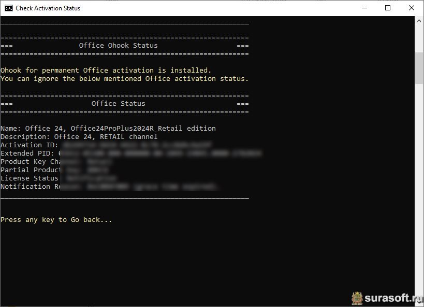The height and width of the screenshot is (307, 424).
Task: Click the "Office Status" heading
Action: (118, 104)
